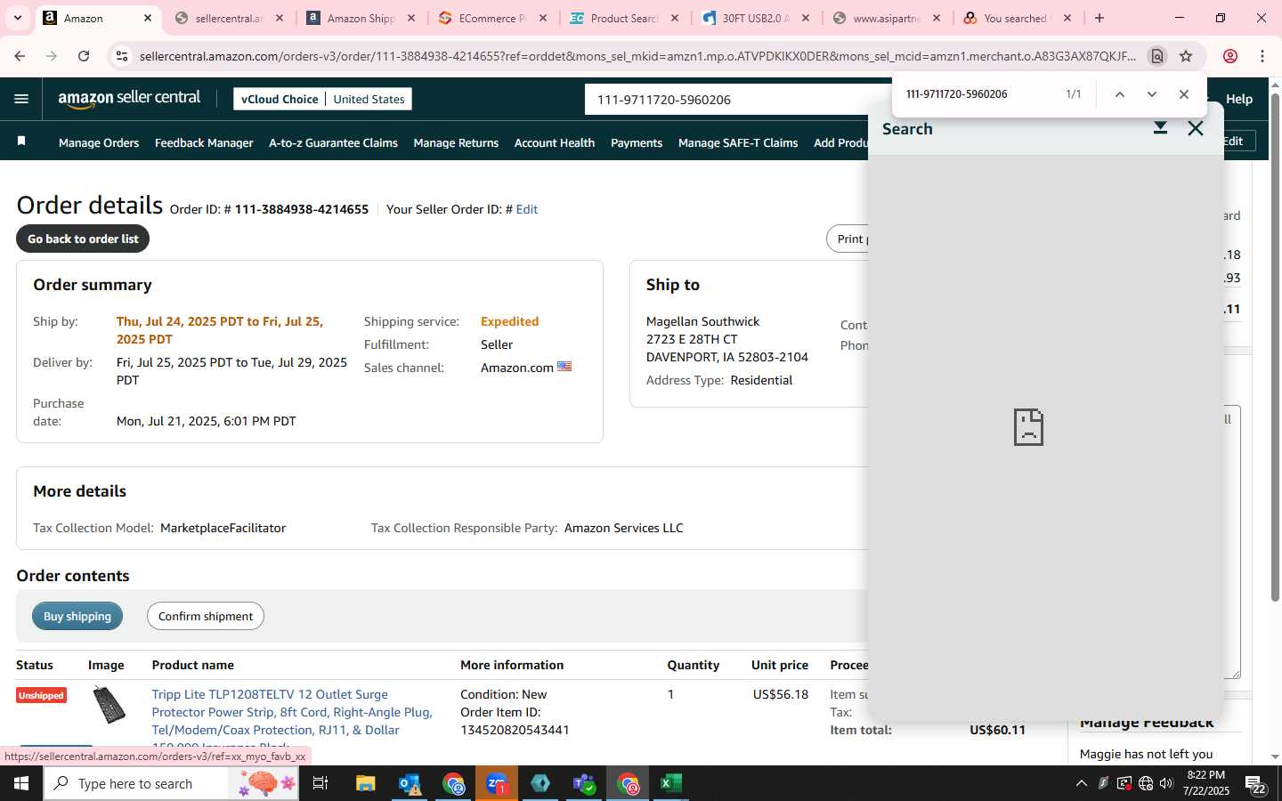Click the Amazon Seller Central logo

tap(129, 99)
